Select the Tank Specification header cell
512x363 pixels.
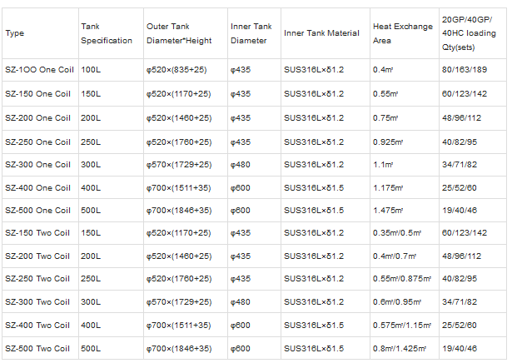tap(107, 33)
